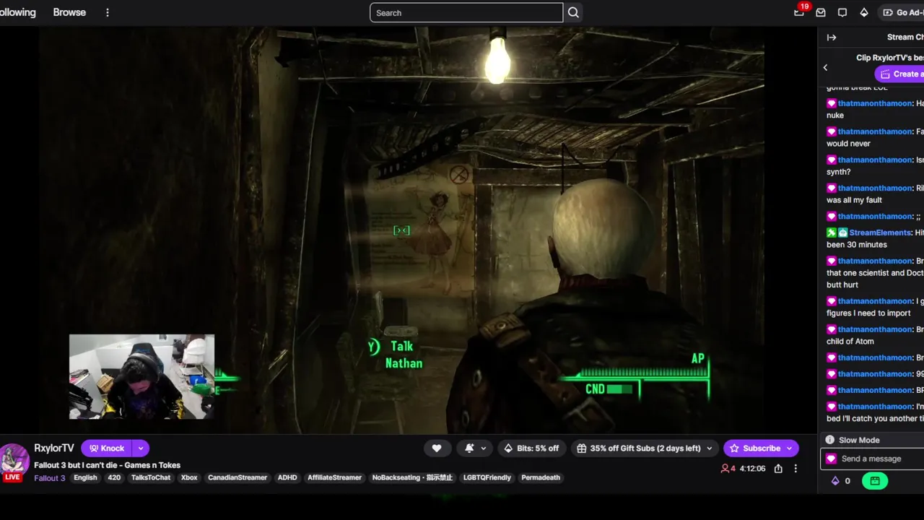
Task: Click the Stream Chat header text
Action: tap(905, 37)
